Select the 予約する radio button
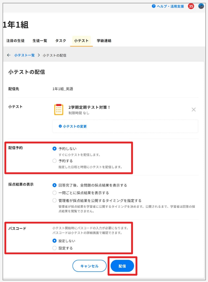208x282 pixels. [54, 161]
